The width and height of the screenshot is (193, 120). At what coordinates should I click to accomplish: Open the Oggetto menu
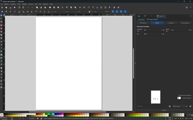click(x=24, y=4)
